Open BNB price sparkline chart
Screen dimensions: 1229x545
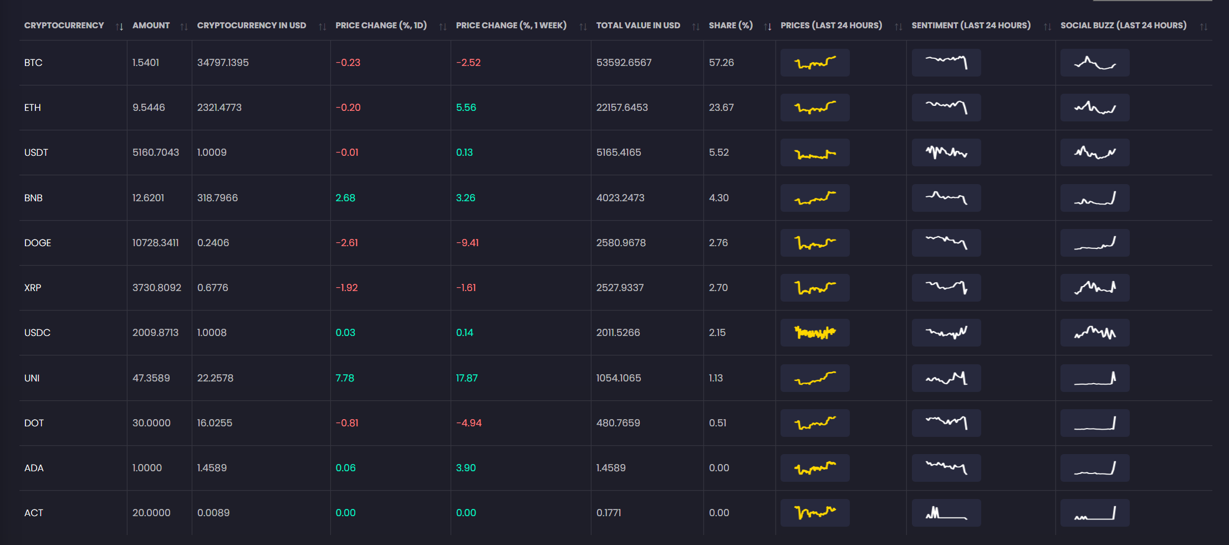click(815, 198)
